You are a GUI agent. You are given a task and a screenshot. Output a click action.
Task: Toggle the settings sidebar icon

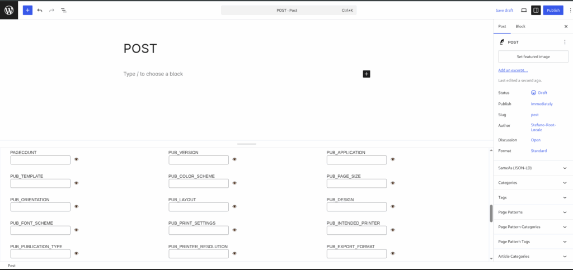pos(536,10)
